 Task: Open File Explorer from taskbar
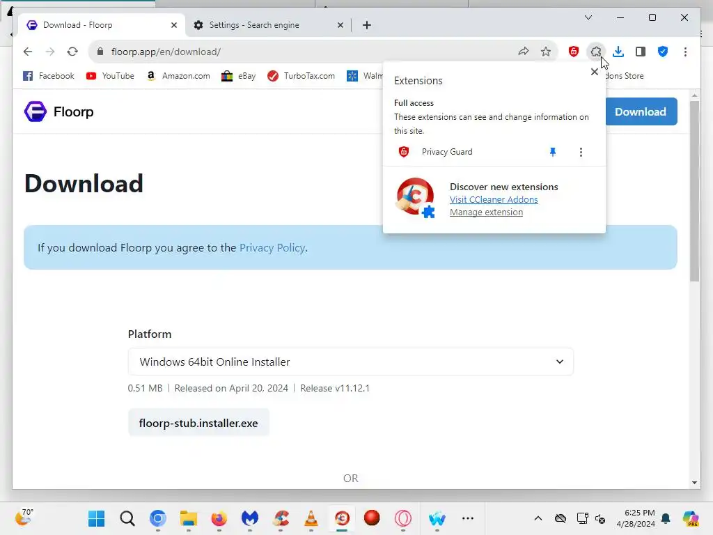click(188, 518)
